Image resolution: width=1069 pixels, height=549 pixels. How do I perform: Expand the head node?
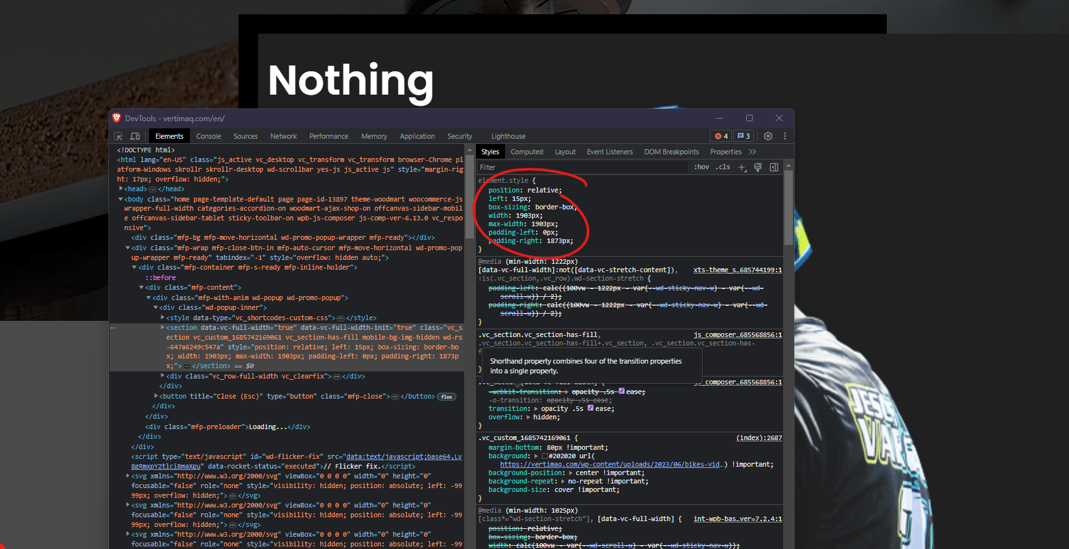click(121, 189)
